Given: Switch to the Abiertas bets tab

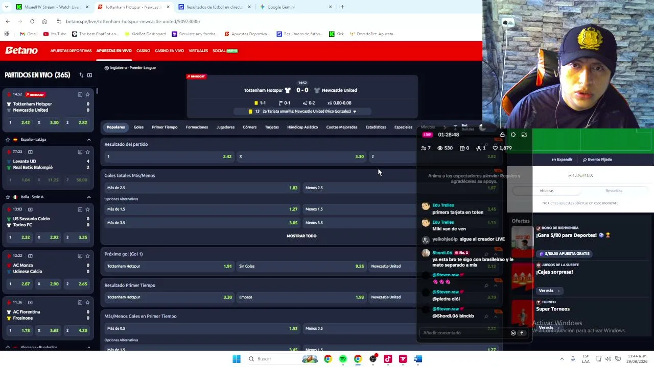Looking at the screenshot, I should point(547,191).
